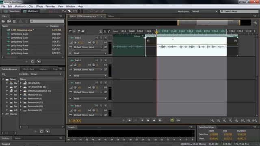Click Zoom Out (Time) icon
Screen dimensions: 260x146
(230, 120)
